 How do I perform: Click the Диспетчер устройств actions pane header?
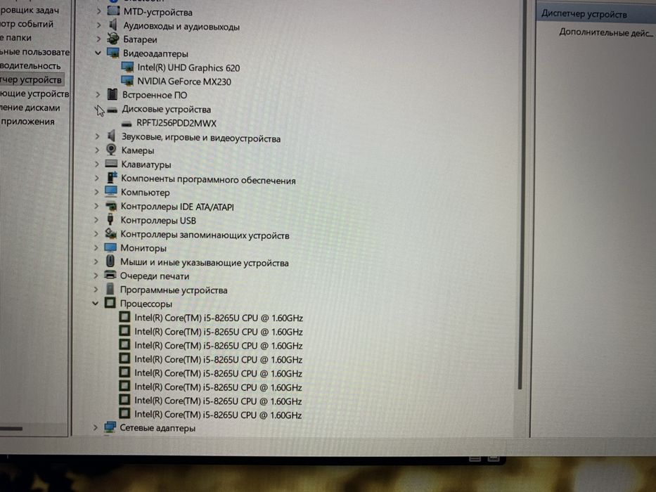click(x=596, y=14)
